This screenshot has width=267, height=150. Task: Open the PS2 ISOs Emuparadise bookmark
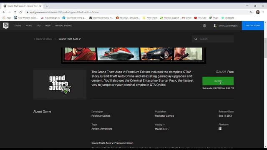click(128, 17)
